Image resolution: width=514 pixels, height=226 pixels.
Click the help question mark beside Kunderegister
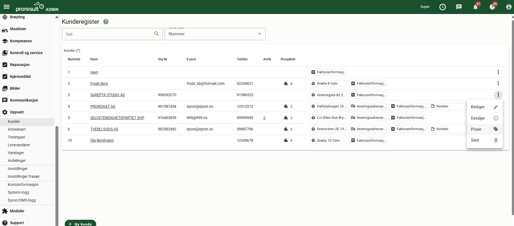coord(106,22)
